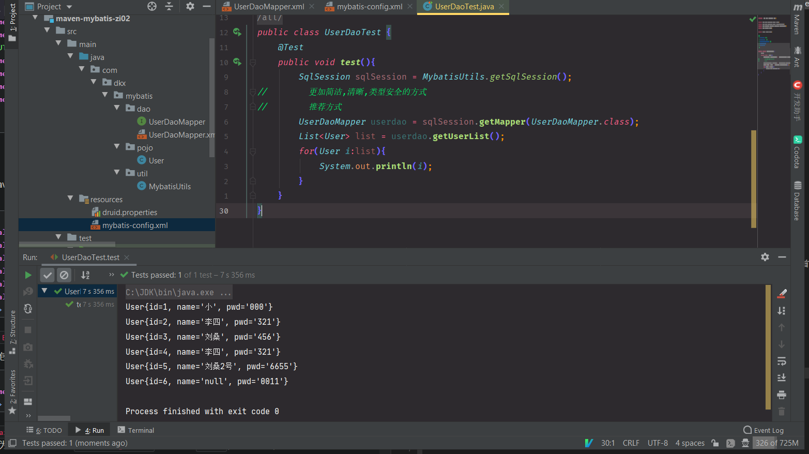Expand more test toolbar options chevron
Viewport: 809px width, 454px height.
click(x=111, y=275)
